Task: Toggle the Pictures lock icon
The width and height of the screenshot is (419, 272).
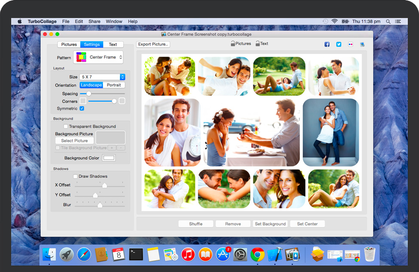Action: coord(233,43)
